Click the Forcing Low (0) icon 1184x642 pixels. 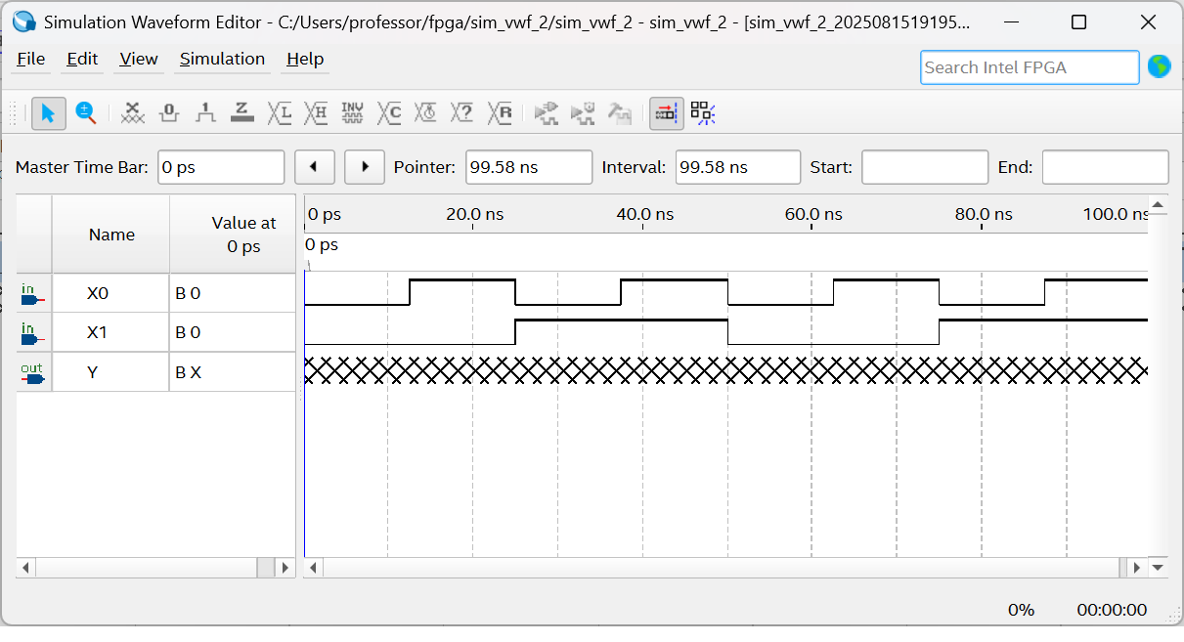169,113
